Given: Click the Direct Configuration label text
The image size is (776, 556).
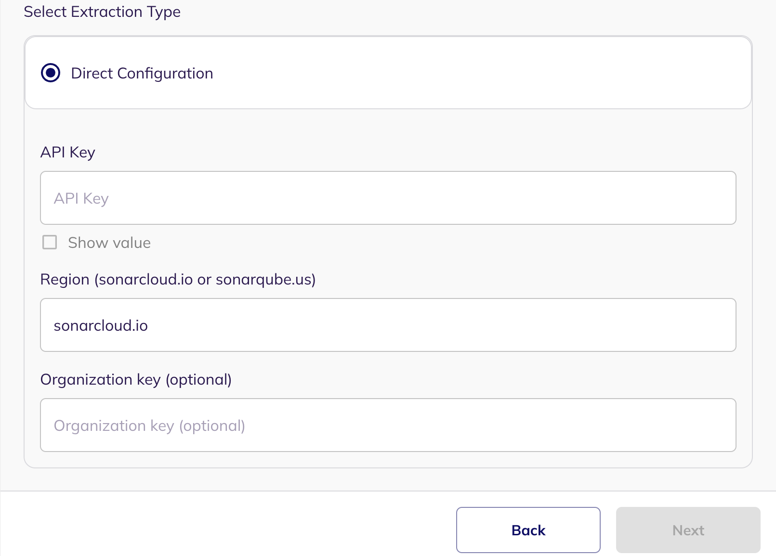Looking at the screenshot, I should (x=142, y=73).
